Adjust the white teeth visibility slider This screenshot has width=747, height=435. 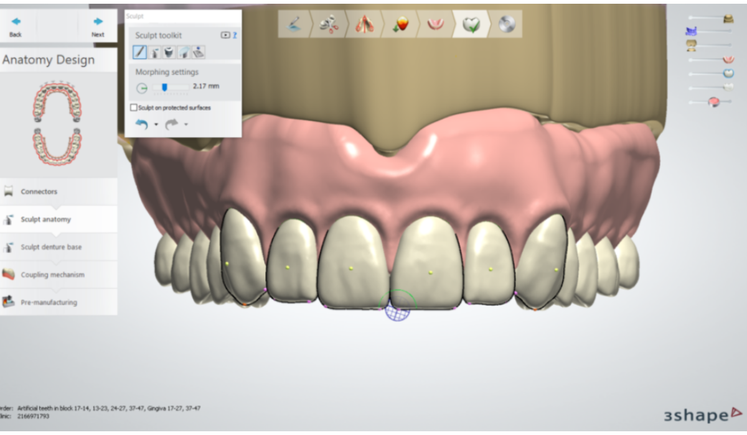pyautogui.click(x=728, y=88)
